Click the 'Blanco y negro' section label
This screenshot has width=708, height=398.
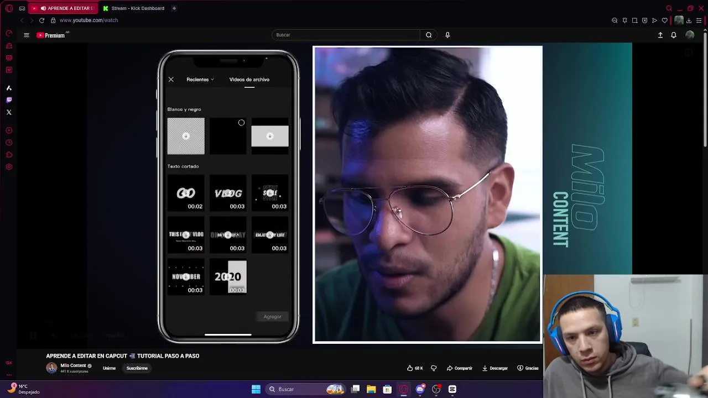pyautogui.click(x=184, y=109)
